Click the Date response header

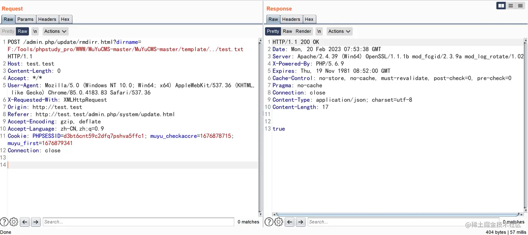coord(327,49)
